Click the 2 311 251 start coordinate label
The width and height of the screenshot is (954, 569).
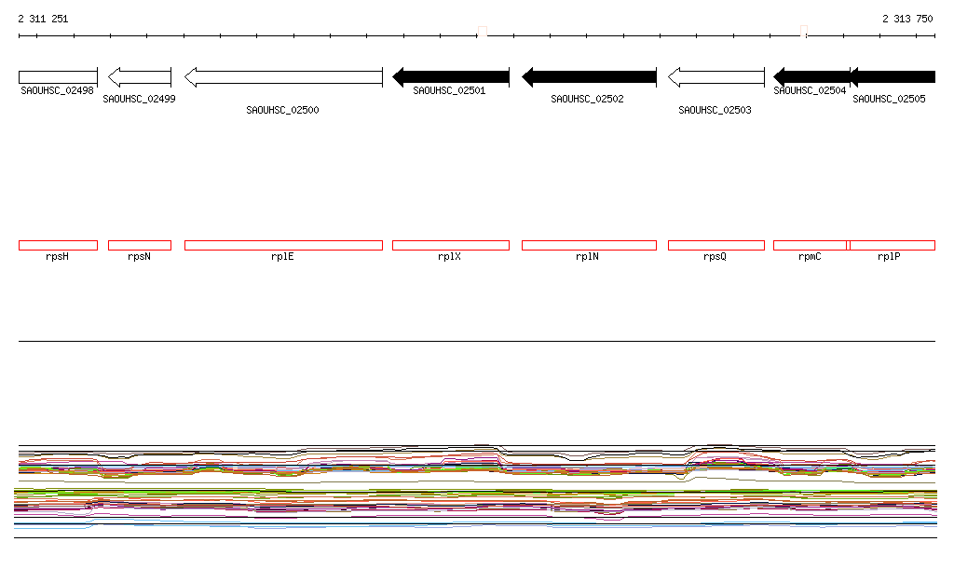(43, 19)
